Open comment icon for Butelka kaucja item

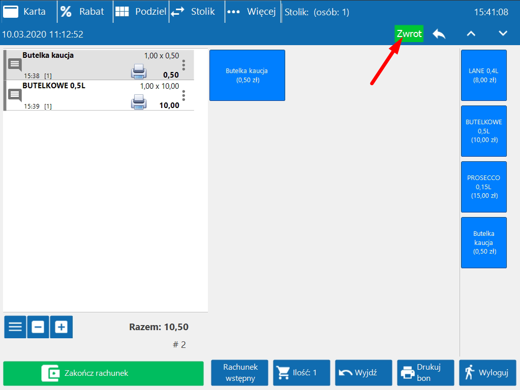(15, 64)
